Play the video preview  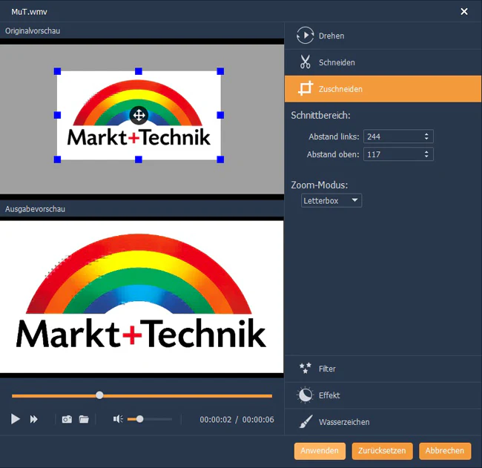point(16,419)
